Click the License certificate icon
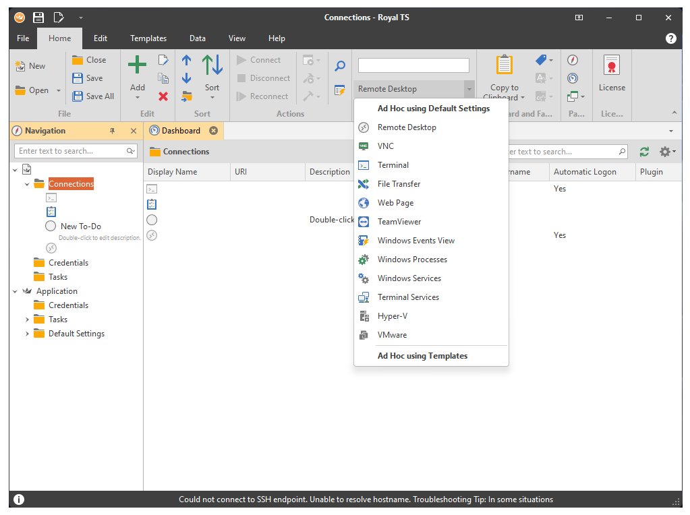This screenshot has width=690, height=515. [x=611, y=65]
